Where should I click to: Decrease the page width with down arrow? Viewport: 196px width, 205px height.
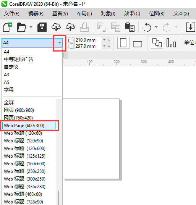pyautogui.click(x=104, y=40)
